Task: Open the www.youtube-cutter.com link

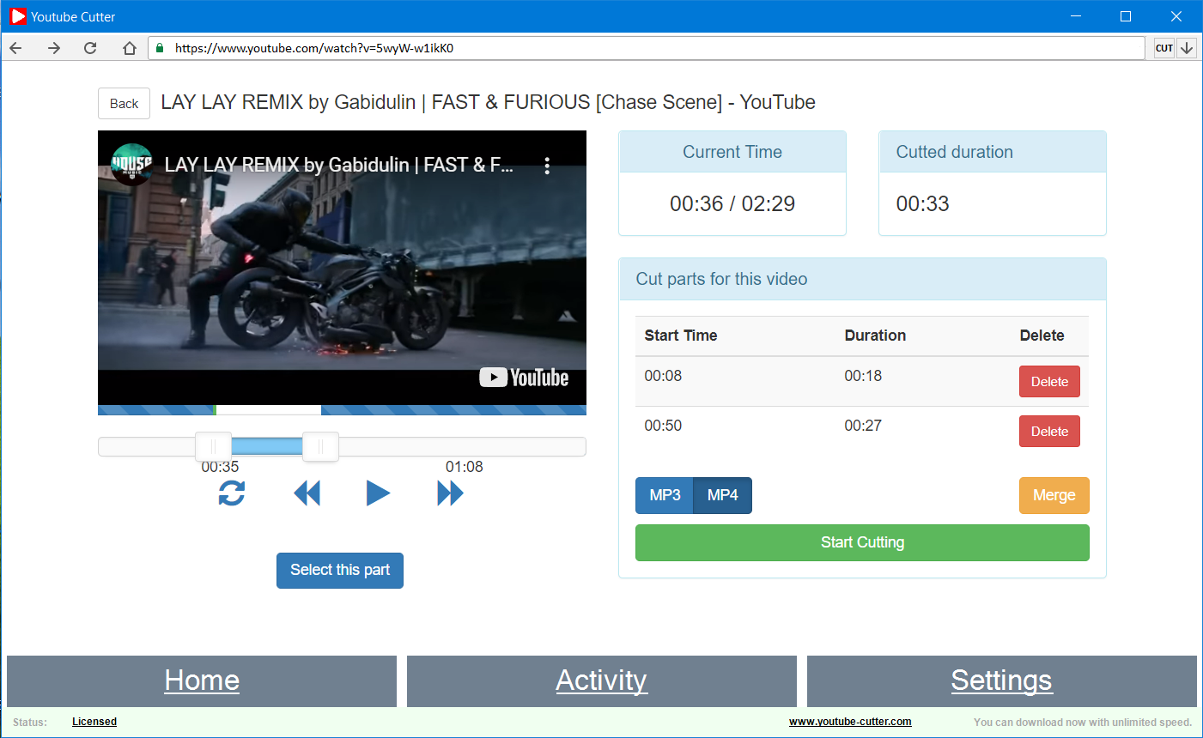Action: 850,722
